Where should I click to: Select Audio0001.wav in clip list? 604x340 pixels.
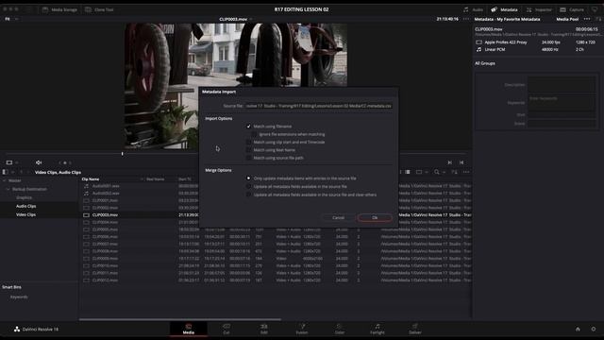coord(106,186)
